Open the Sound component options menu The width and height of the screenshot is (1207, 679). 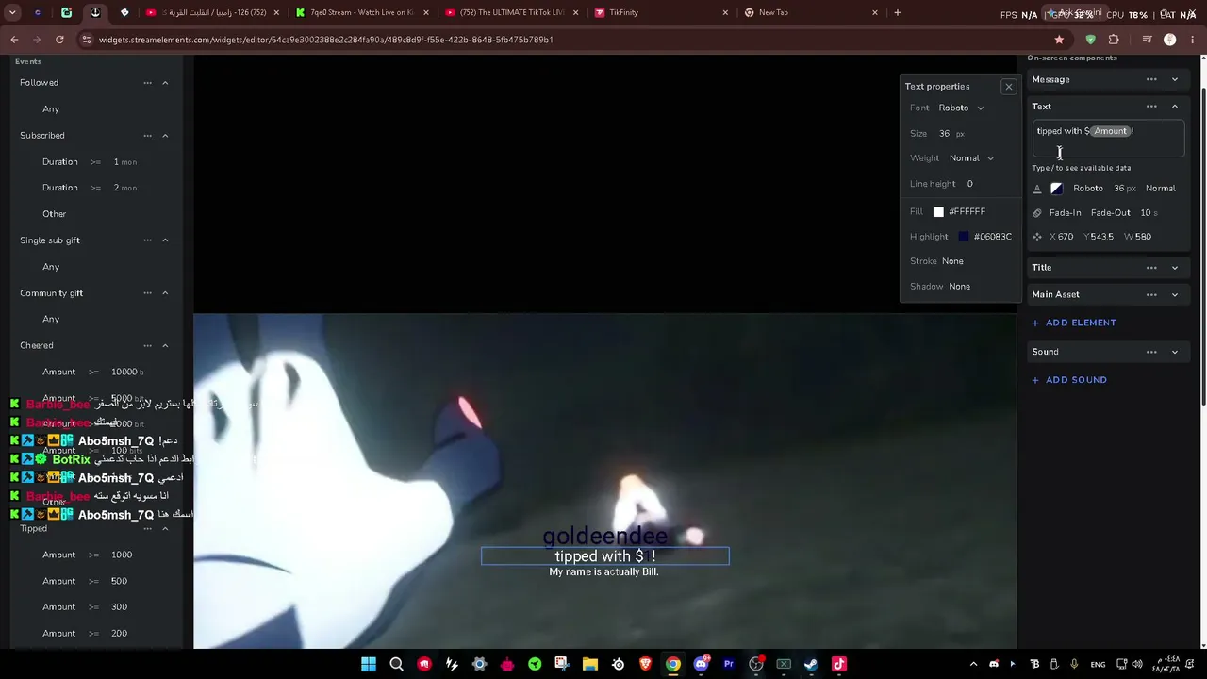[1151, 352]
